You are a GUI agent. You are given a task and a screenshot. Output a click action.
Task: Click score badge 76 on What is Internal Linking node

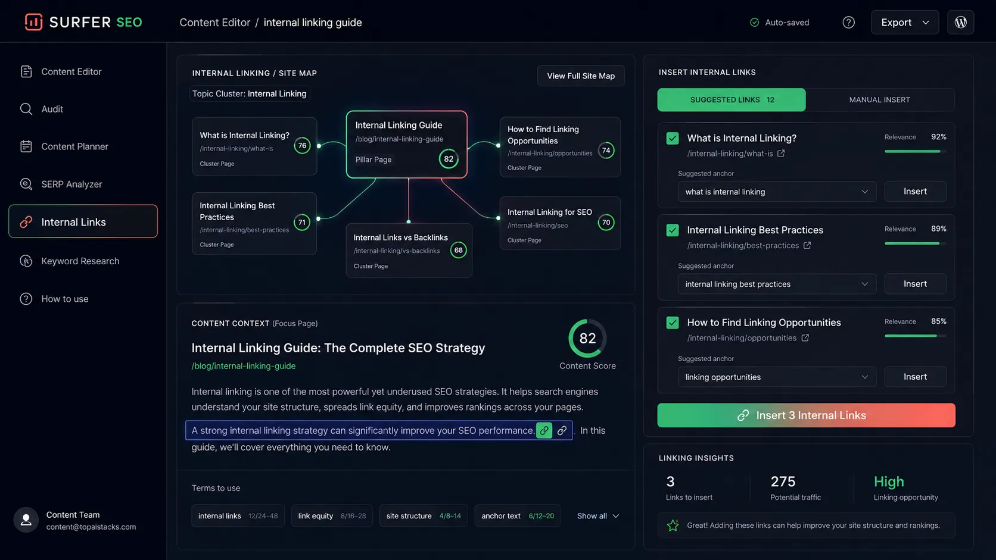tap(302, 145)
